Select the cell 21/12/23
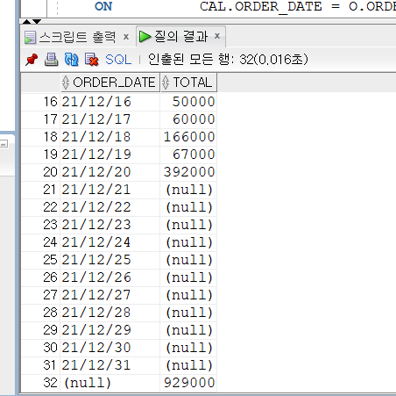Screen dimensions: 396x396 (x=110, y=225)
